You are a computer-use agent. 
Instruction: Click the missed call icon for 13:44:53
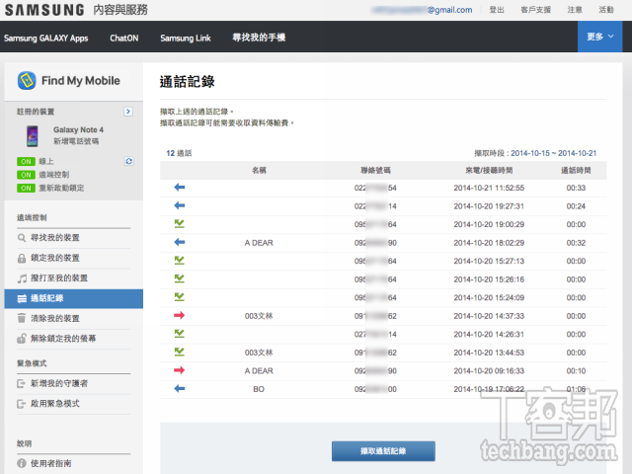click(180, 352)
